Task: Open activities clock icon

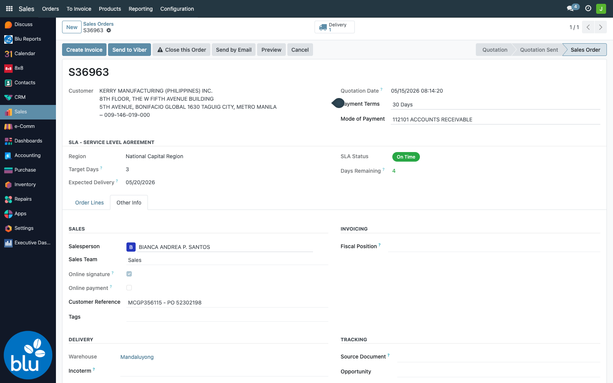Action: point(588,8)
